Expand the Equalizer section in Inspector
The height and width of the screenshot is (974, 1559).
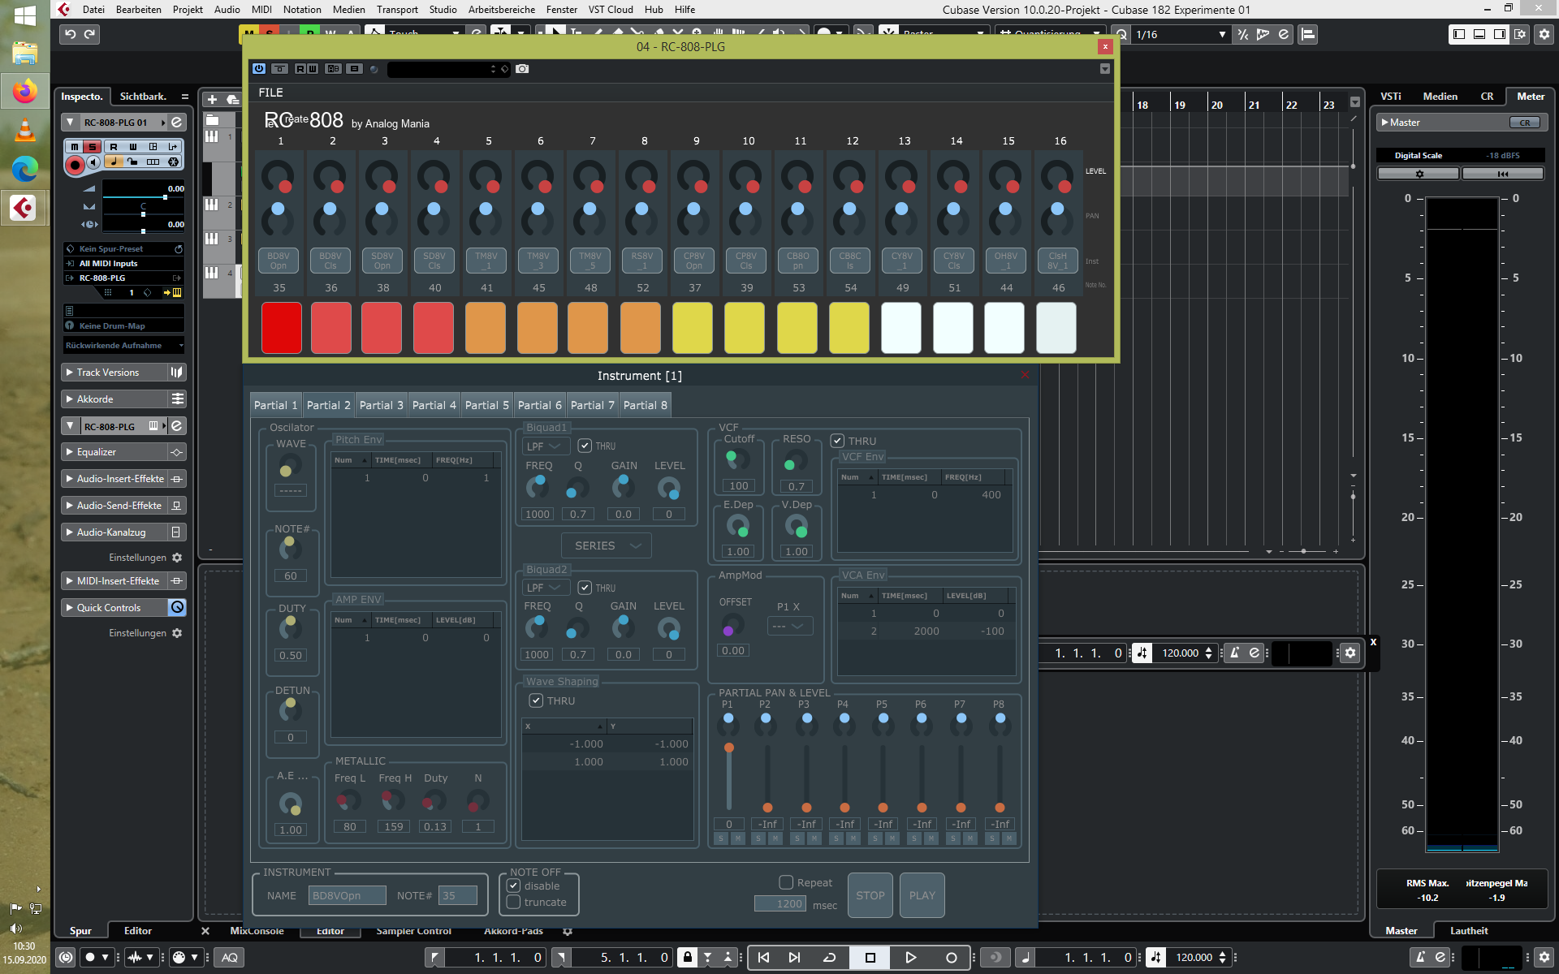pos(97,452)
